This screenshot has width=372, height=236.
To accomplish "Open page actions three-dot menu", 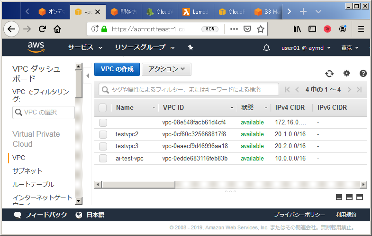I will 234,29.
